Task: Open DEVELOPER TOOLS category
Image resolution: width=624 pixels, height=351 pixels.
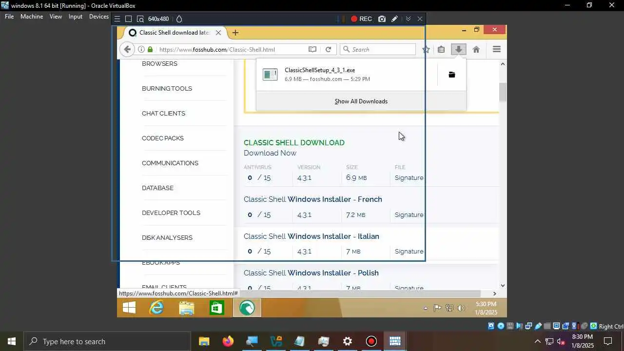Action: (x=171, y=213)
